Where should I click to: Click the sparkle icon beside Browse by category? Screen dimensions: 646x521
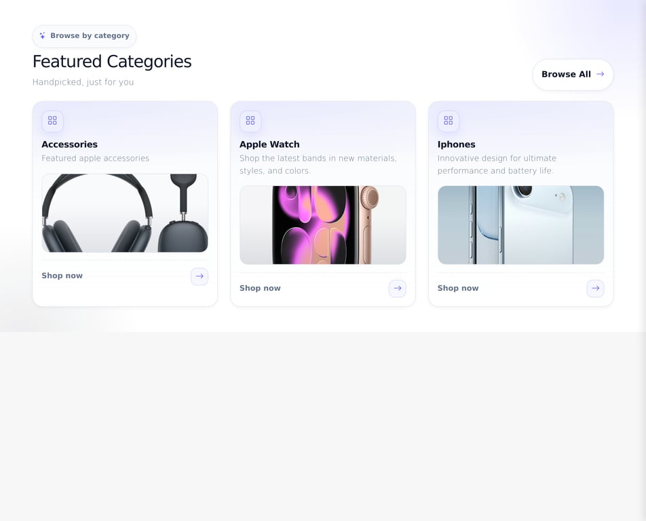pos(43,36)
